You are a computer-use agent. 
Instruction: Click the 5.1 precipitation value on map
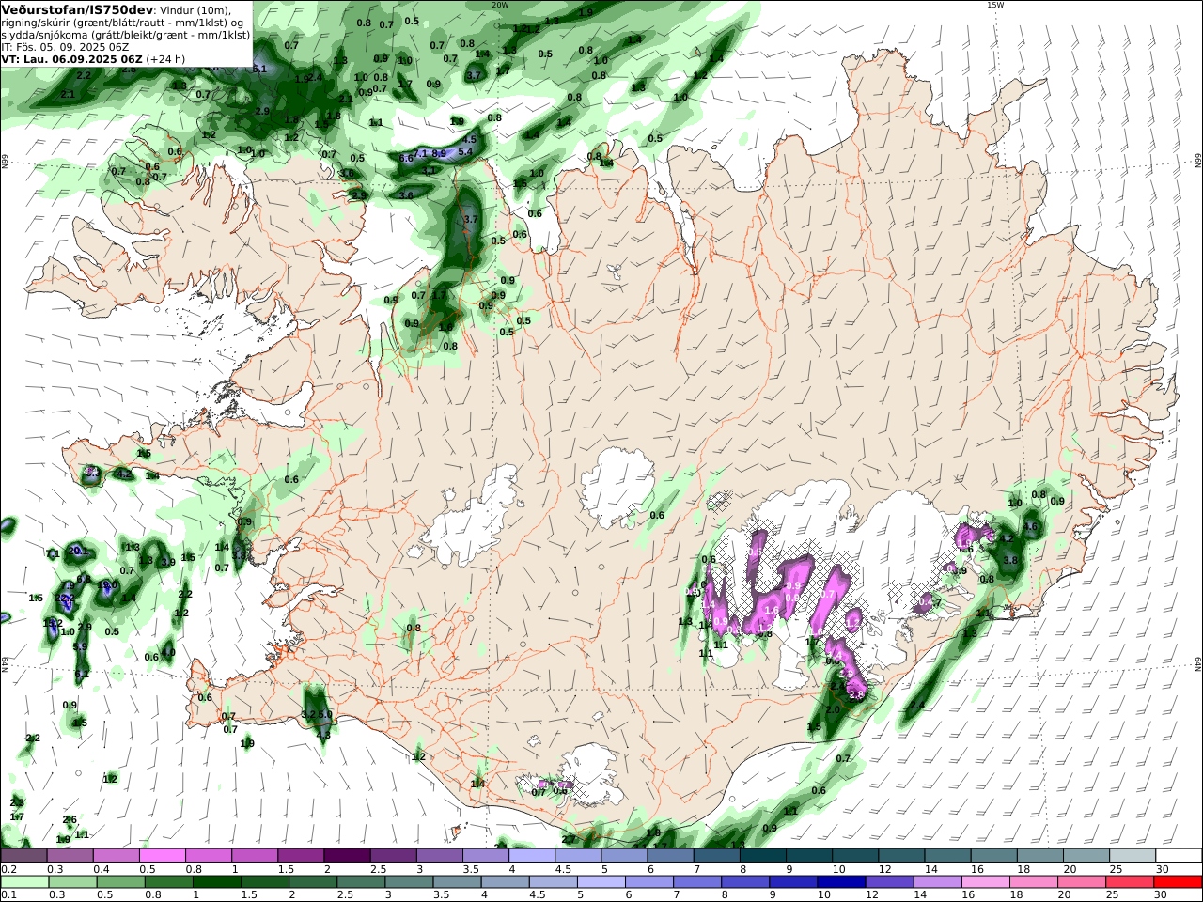[260, 69]
